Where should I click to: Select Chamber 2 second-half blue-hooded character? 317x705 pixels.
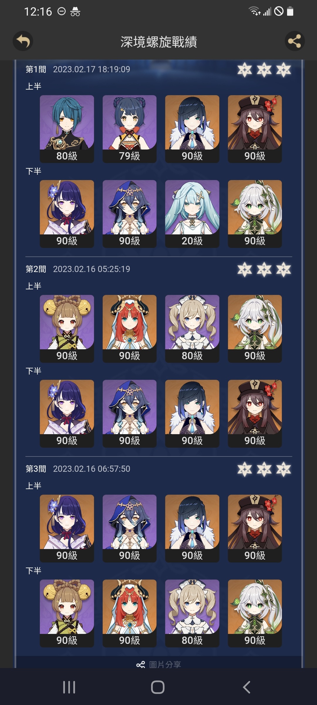point(129,414)
